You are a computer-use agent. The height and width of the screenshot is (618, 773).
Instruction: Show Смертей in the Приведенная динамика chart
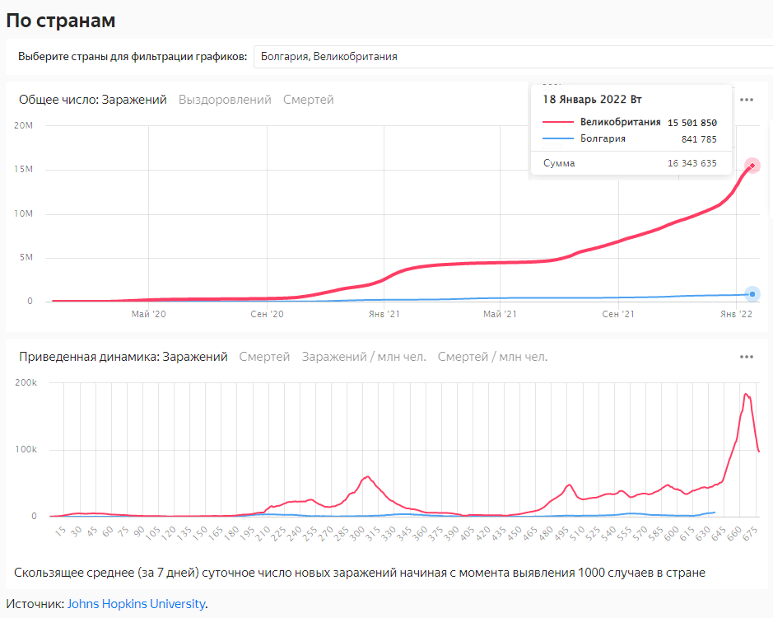tap(264, 357)
